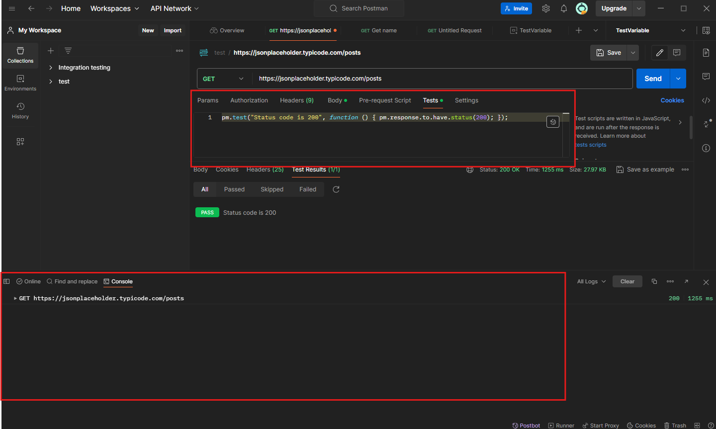
Task: Open Collections in the sidebar
Action: click(20, 55)
